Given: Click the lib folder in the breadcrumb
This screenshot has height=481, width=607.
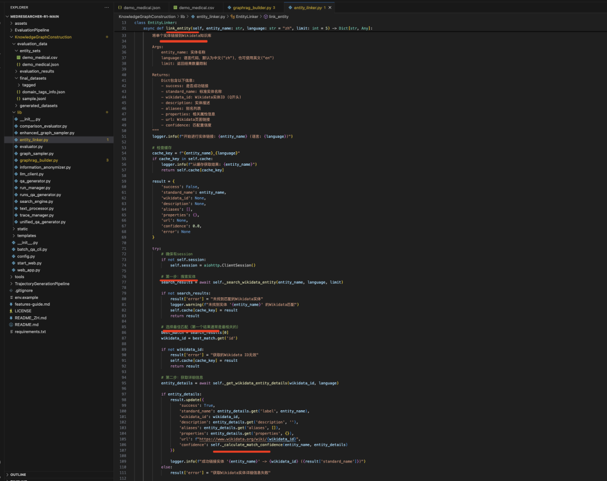Looking at the screenshot, I should tap(183, 17).
